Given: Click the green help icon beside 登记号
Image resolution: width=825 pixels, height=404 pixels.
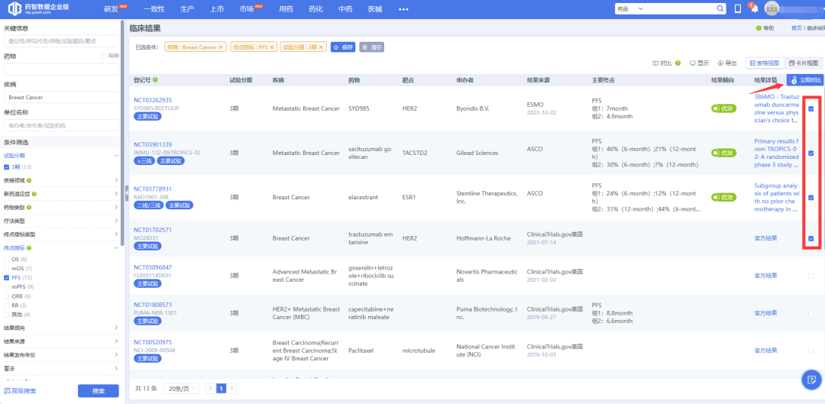Looking at the screenshot, I should click(156, 79).
